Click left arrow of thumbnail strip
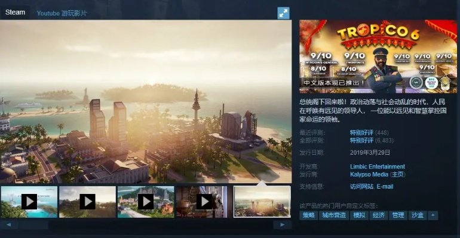This screenshot has height=238, width=460. point(9,224)
